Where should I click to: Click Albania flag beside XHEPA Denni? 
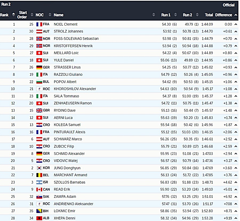pyautogui.click(x=39, y=218)
